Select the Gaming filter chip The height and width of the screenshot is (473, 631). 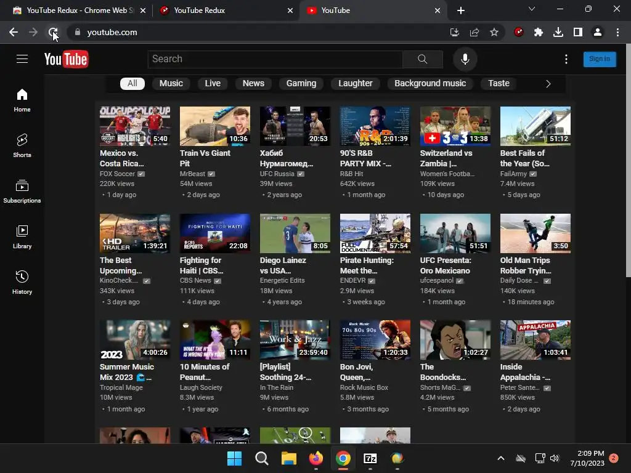(301, 83)
